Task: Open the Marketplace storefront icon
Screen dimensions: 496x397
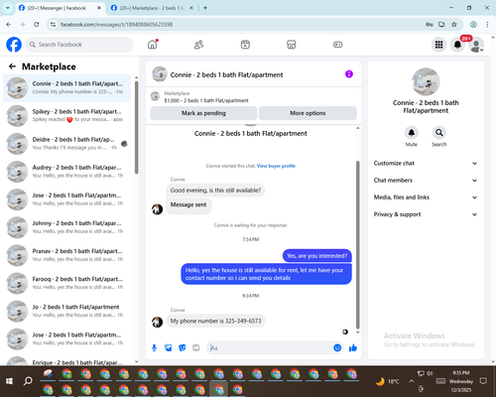Action: [x=292, y=45]
